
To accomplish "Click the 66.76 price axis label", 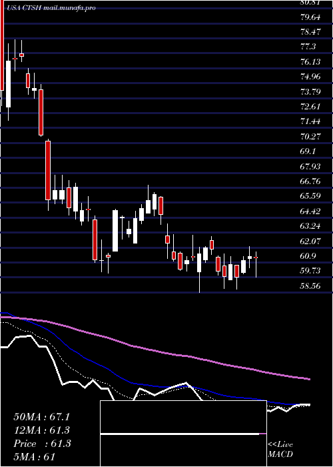I will pyautogui.click(x=310, y=181).
